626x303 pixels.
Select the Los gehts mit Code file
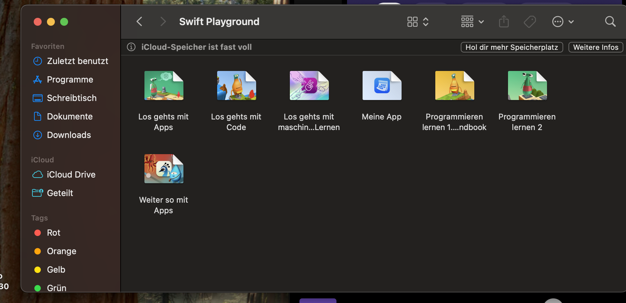coord(236,86)
